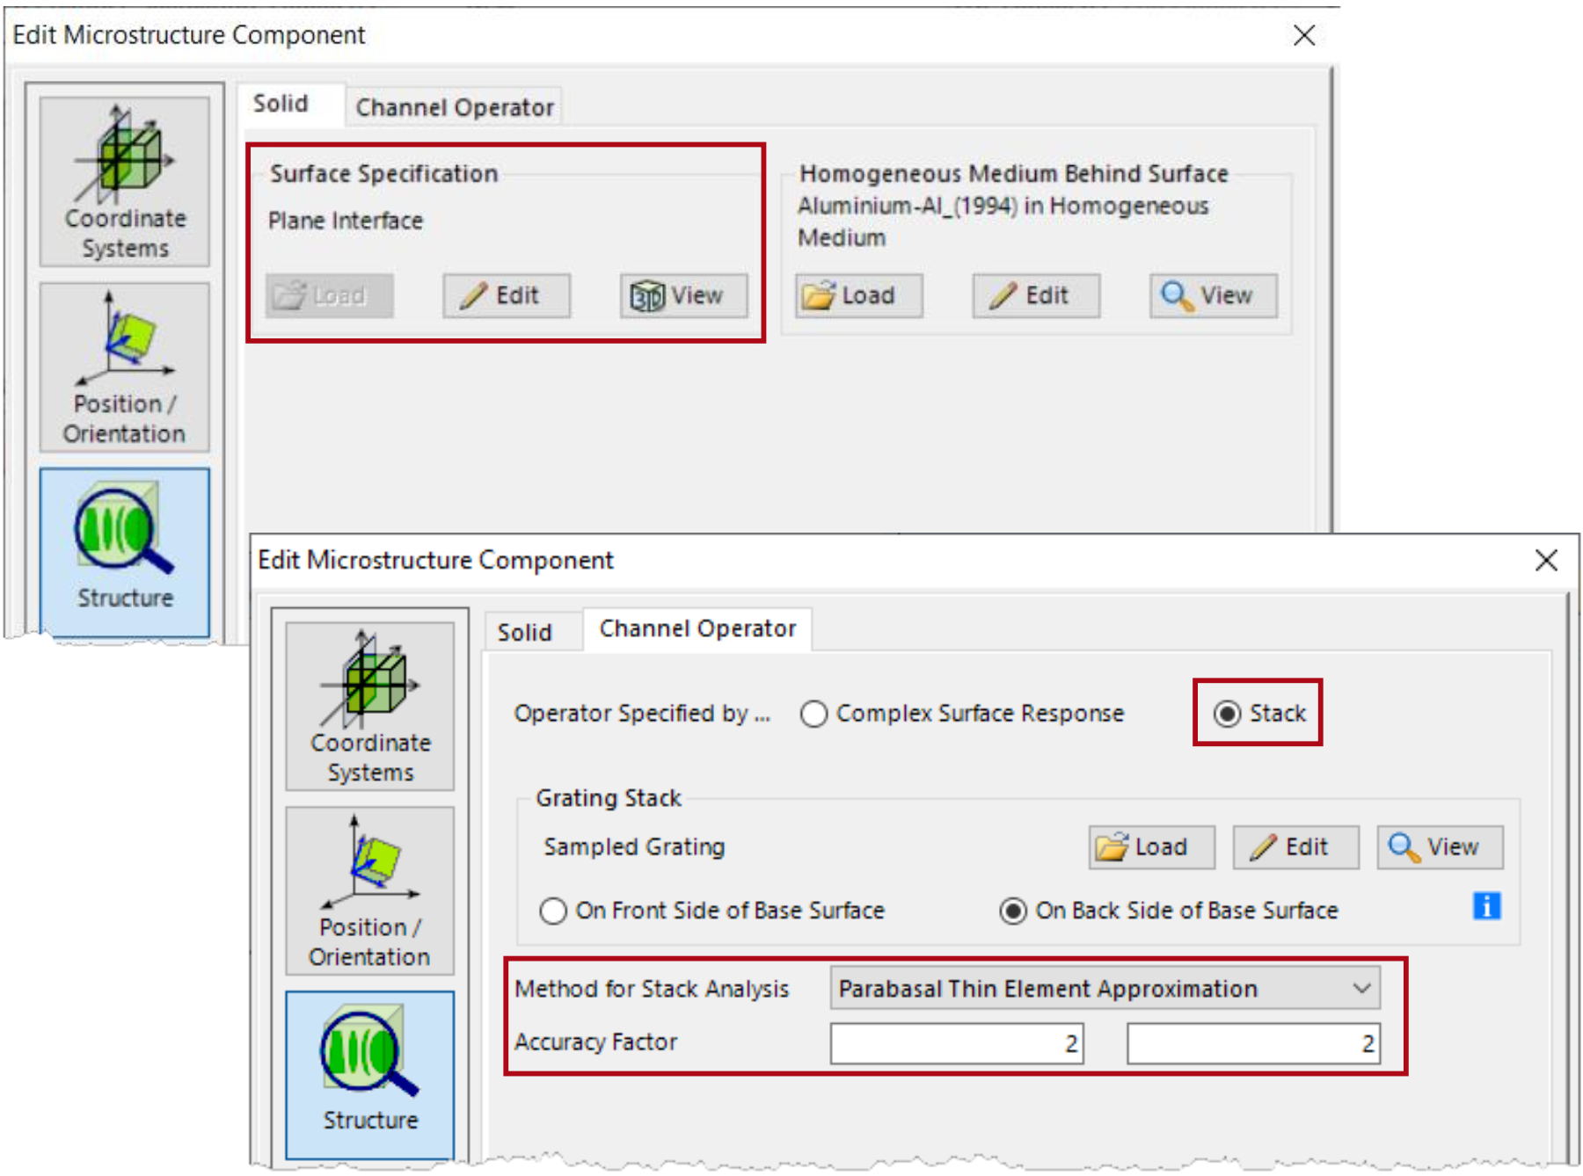Screen dimensions: 1583x1176
Task: Edit the Plane Interface surface specification
Action: coord(507,295)
